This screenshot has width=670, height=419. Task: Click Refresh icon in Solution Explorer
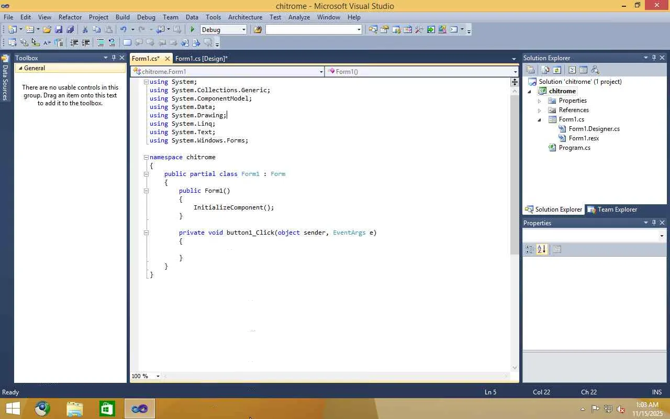[x=557, y=70]
